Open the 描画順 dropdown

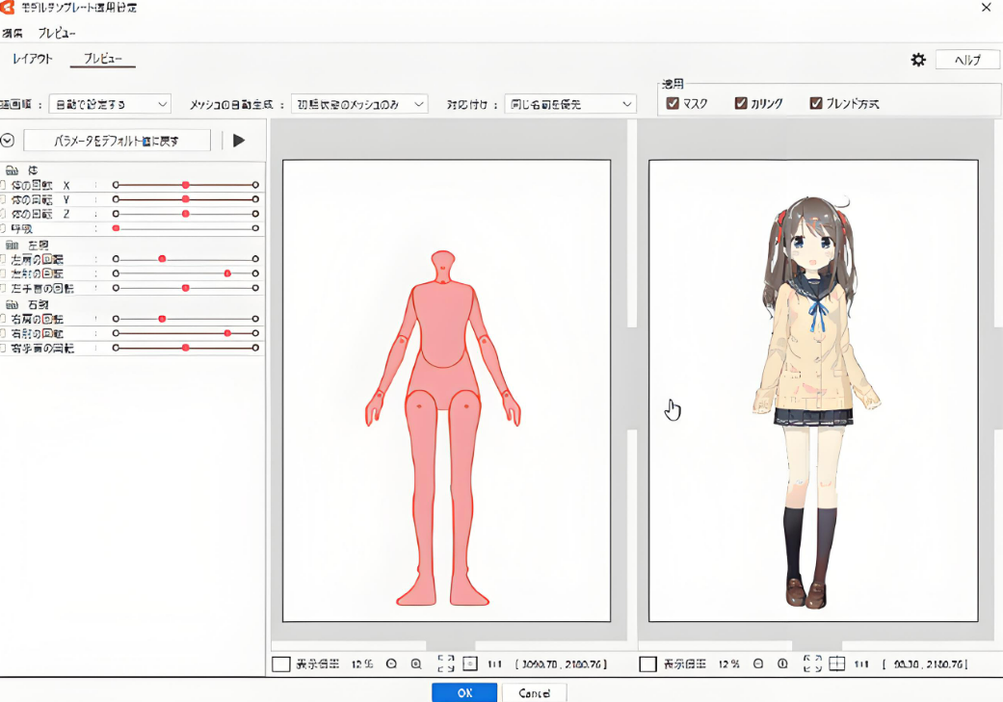[x=110, y=104]
